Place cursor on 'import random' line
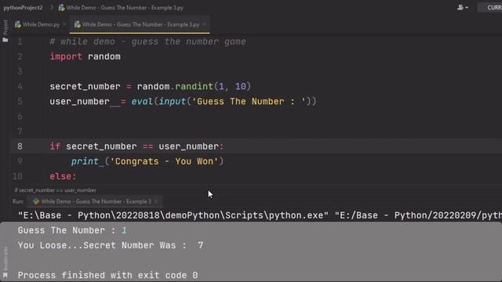This screenshot has width=502, height=282. point(85,56)
